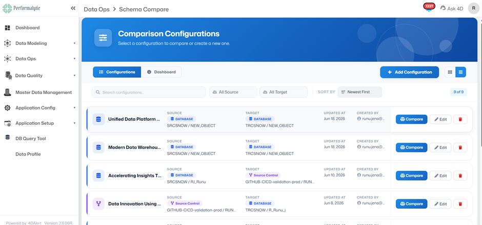Delete the Data Innovation Using configuration
Image resolution: width=482 pixels, height=225 pixels.
tap(460, 204)
